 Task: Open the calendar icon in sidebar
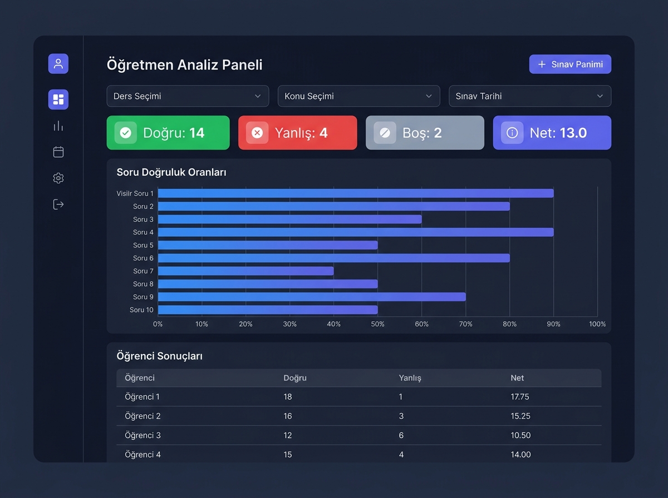58,152
